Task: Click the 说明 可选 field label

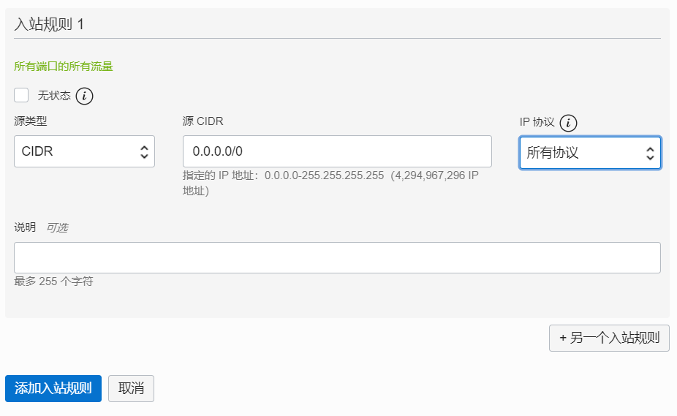Action: point(41,227)
